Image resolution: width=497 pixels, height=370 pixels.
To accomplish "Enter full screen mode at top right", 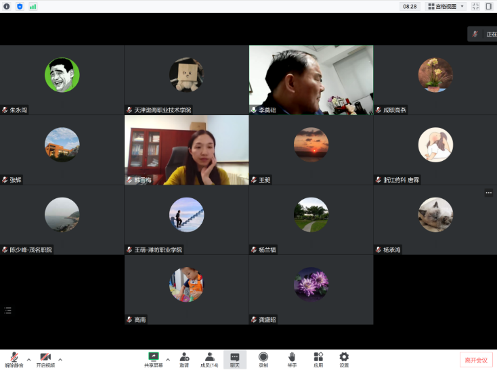I will 475,6.
